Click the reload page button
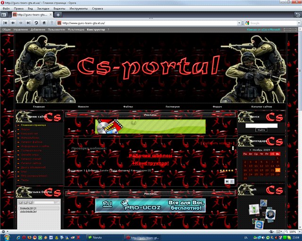 pyautogui.click(x=36, y=23)
